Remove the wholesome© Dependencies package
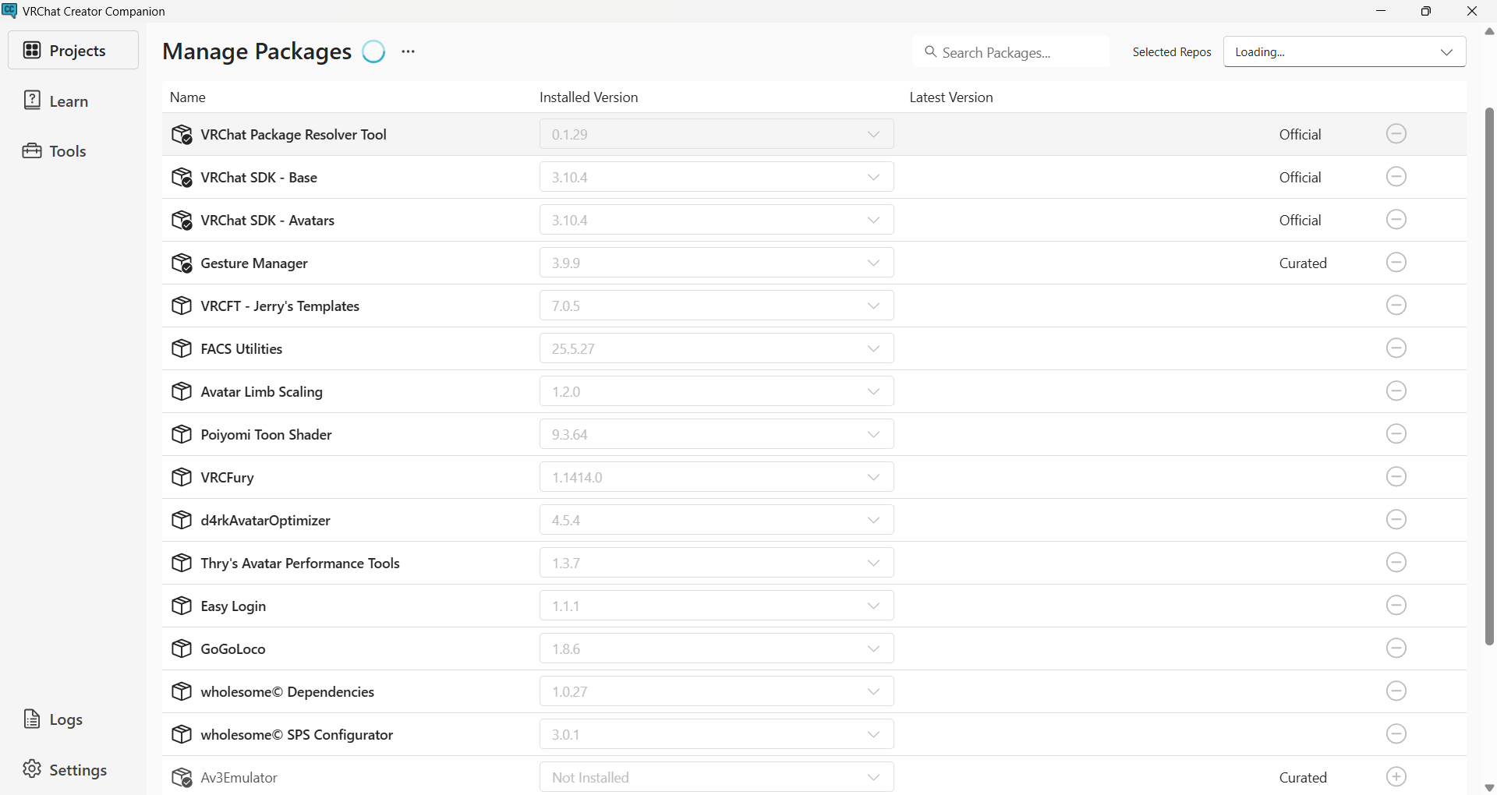Screen dimensions: 1497x795 tap(1396, 691)
